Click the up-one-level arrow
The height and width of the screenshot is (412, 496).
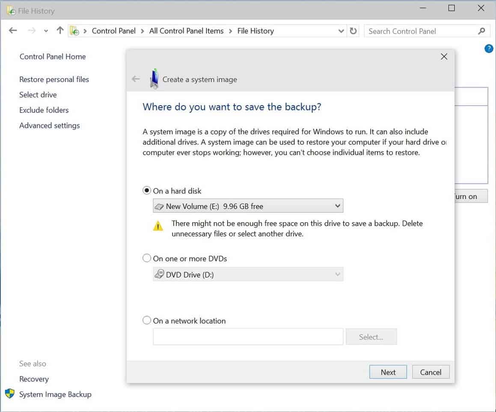point(60,30)
